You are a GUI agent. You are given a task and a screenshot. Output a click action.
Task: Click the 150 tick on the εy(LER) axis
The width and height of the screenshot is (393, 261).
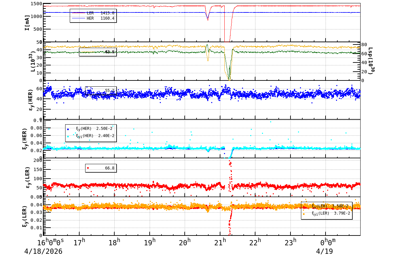[38, 169]
